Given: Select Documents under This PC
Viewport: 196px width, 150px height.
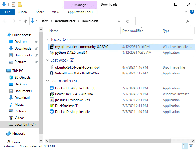Looking at the screenshot, I should pyautogui.click(x=23, y=91).
